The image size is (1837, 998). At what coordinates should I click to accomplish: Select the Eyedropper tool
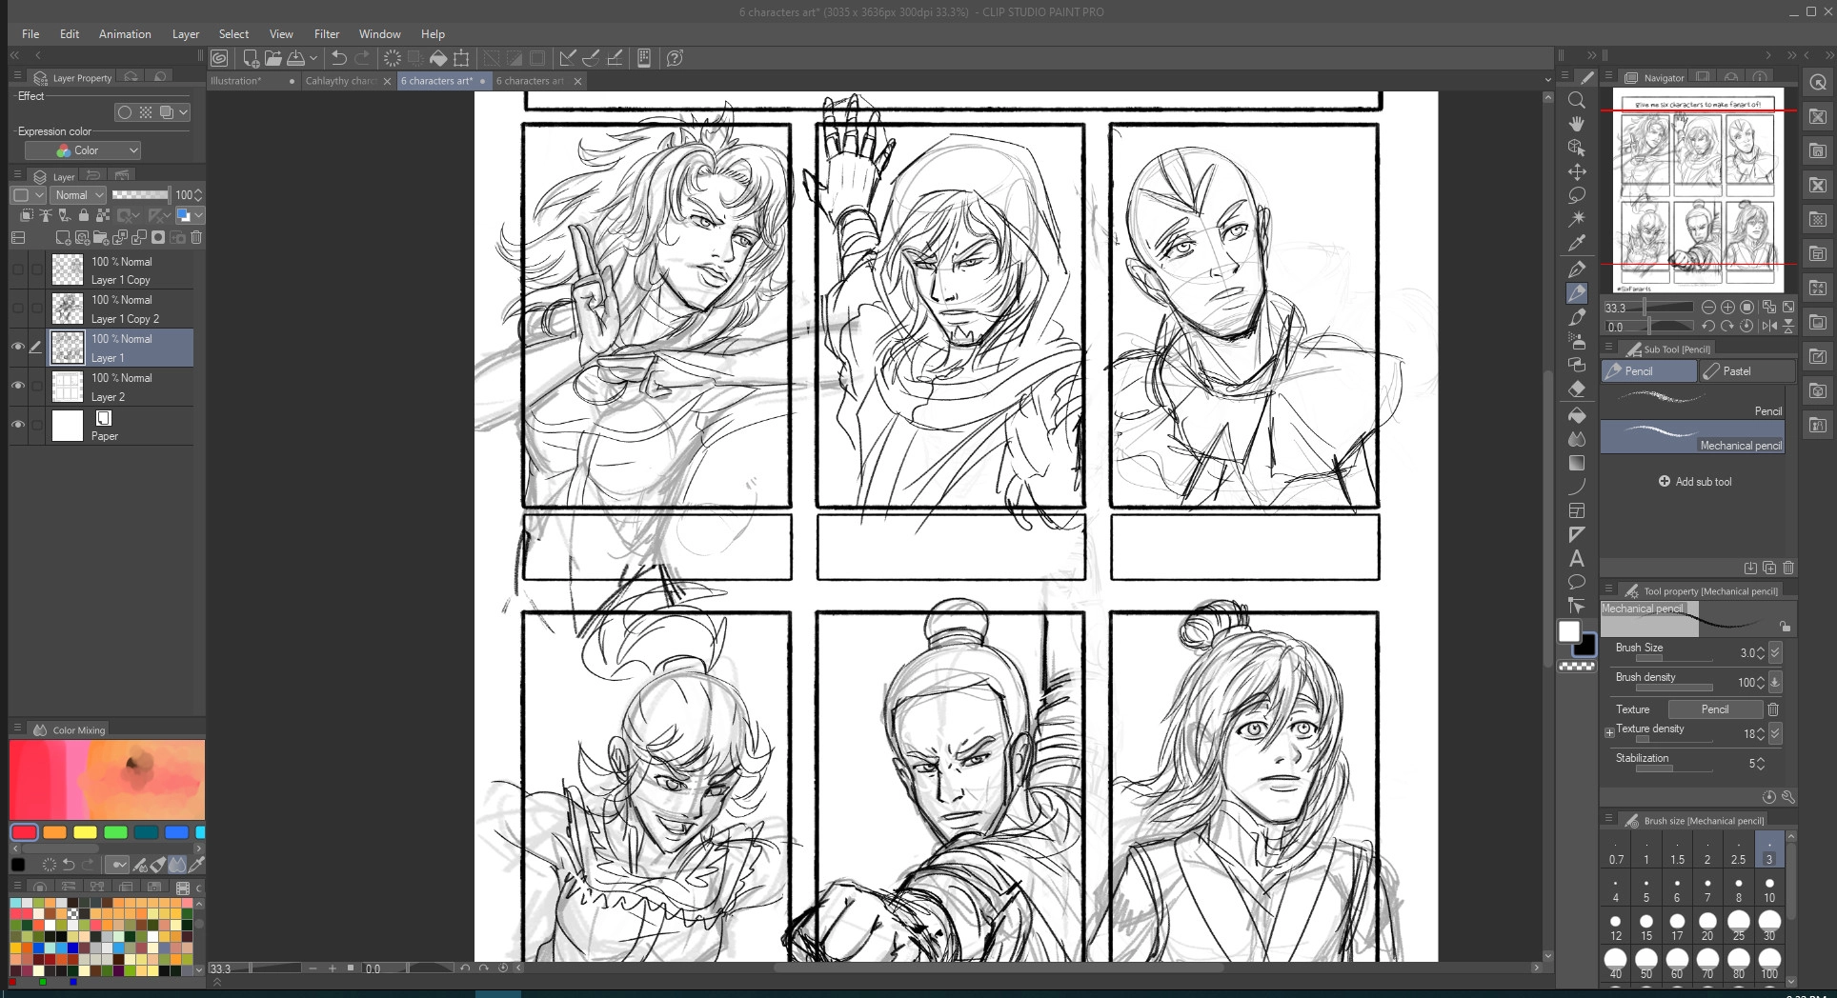pos(1577,244)
